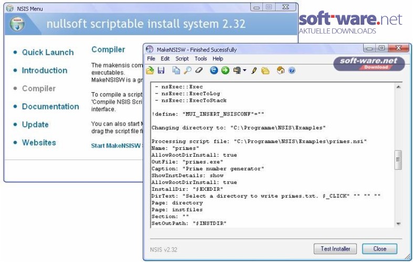Click the Edit Script pencil icon

[x=254, y=71]
